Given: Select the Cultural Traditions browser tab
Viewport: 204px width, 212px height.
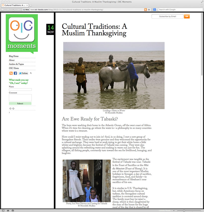Looking at the screenshot, I should (15, 6).
